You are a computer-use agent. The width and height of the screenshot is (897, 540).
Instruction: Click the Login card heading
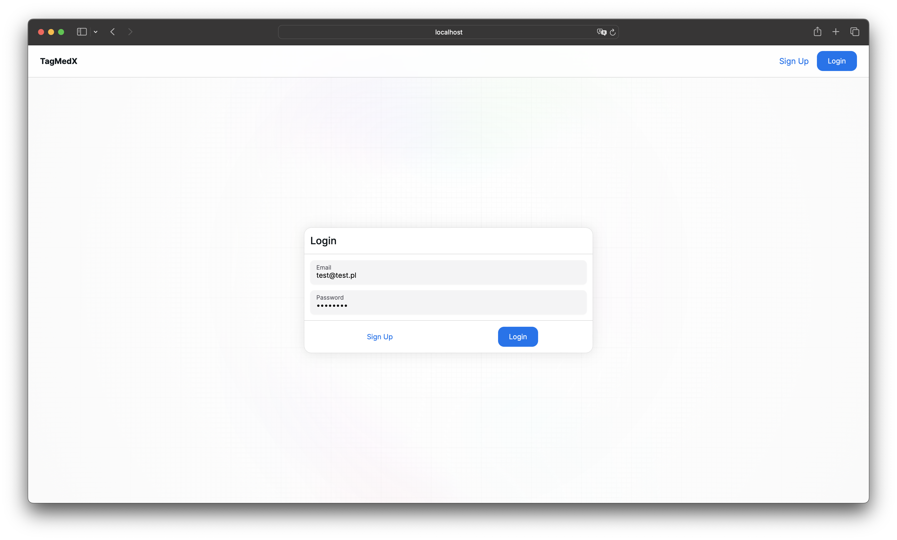pyautogui.click(x=323, y=241)
